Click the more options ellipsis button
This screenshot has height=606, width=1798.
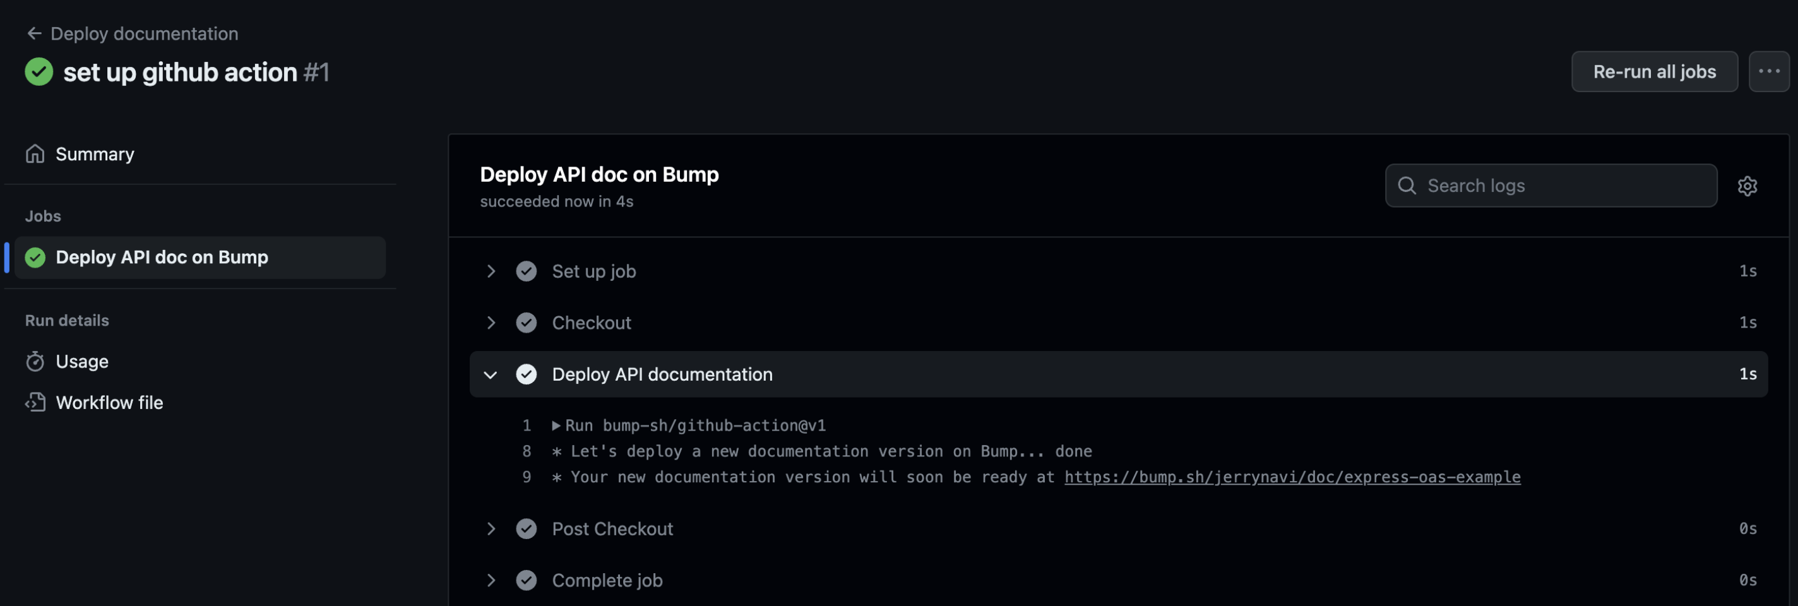[x=1770, y=71]
